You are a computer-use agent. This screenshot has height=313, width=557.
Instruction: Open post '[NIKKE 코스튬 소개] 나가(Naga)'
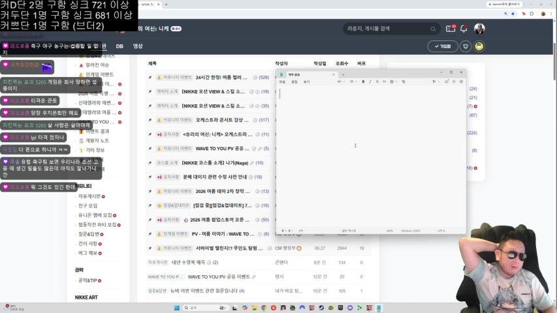tap(215, 162)
